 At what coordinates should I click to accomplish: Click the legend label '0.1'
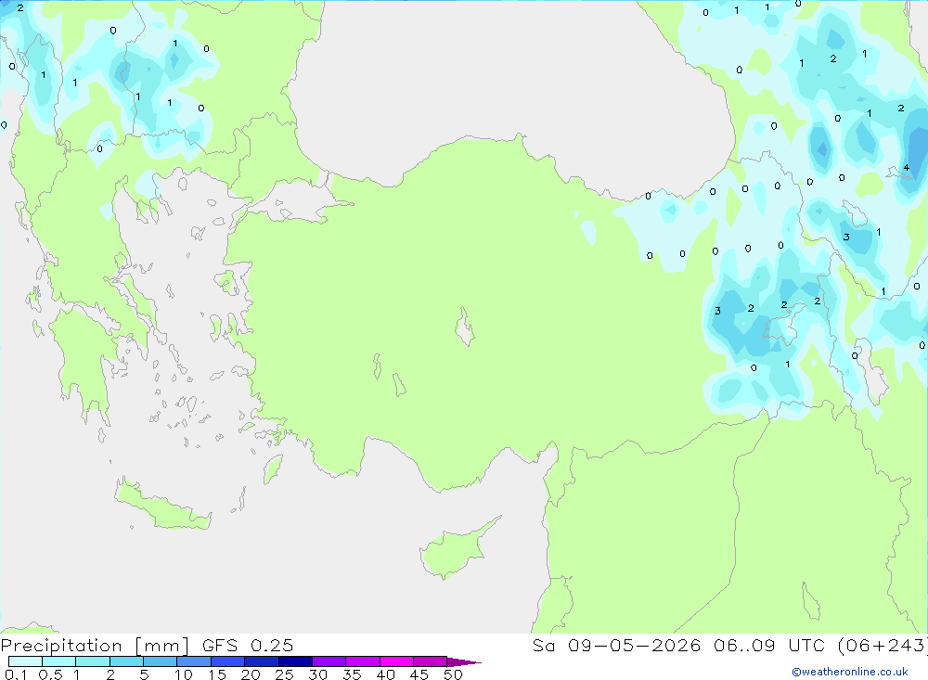click(x=16, y=674)
